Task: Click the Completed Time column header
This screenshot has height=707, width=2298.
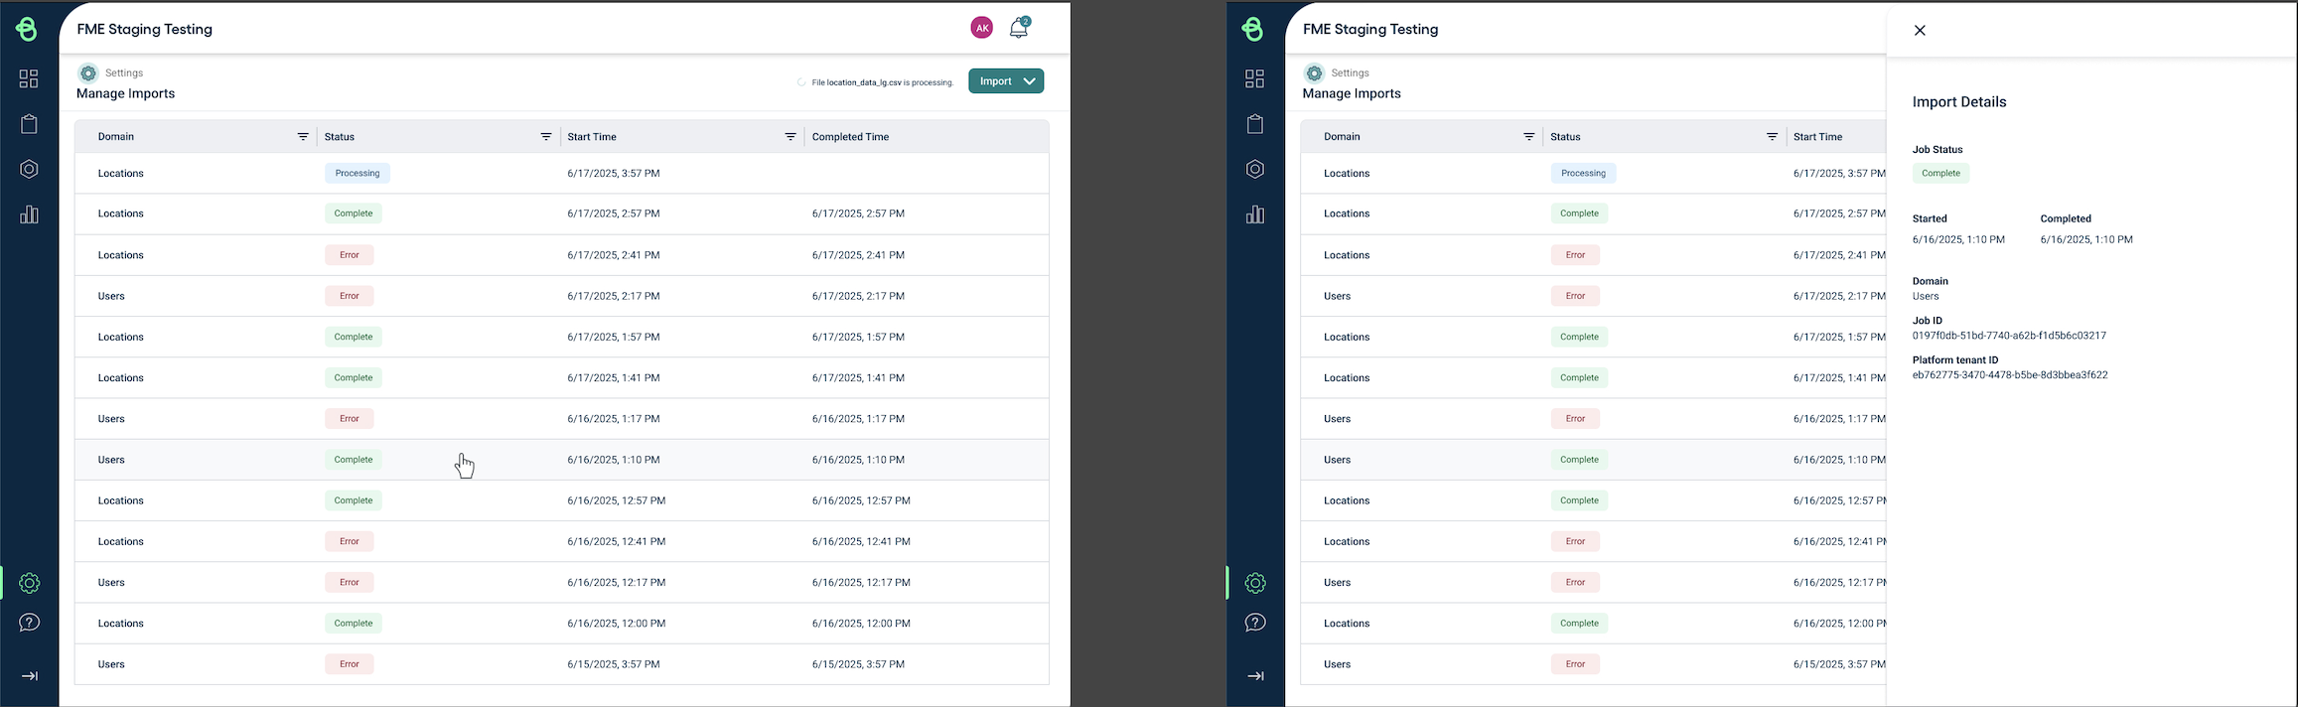Action: click(x=850, y=137)
